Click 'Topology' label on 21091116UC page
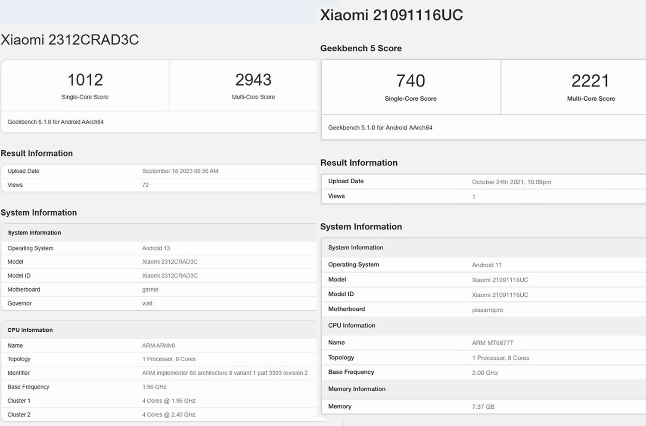 (x=341, y=357)
